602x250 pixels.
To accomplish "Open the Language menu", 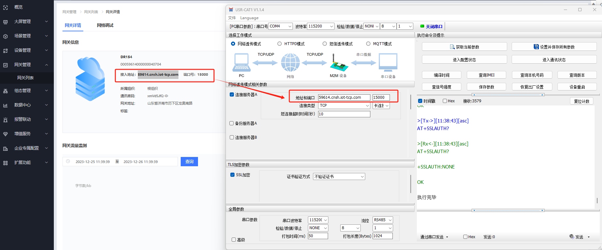I will 249,18.
